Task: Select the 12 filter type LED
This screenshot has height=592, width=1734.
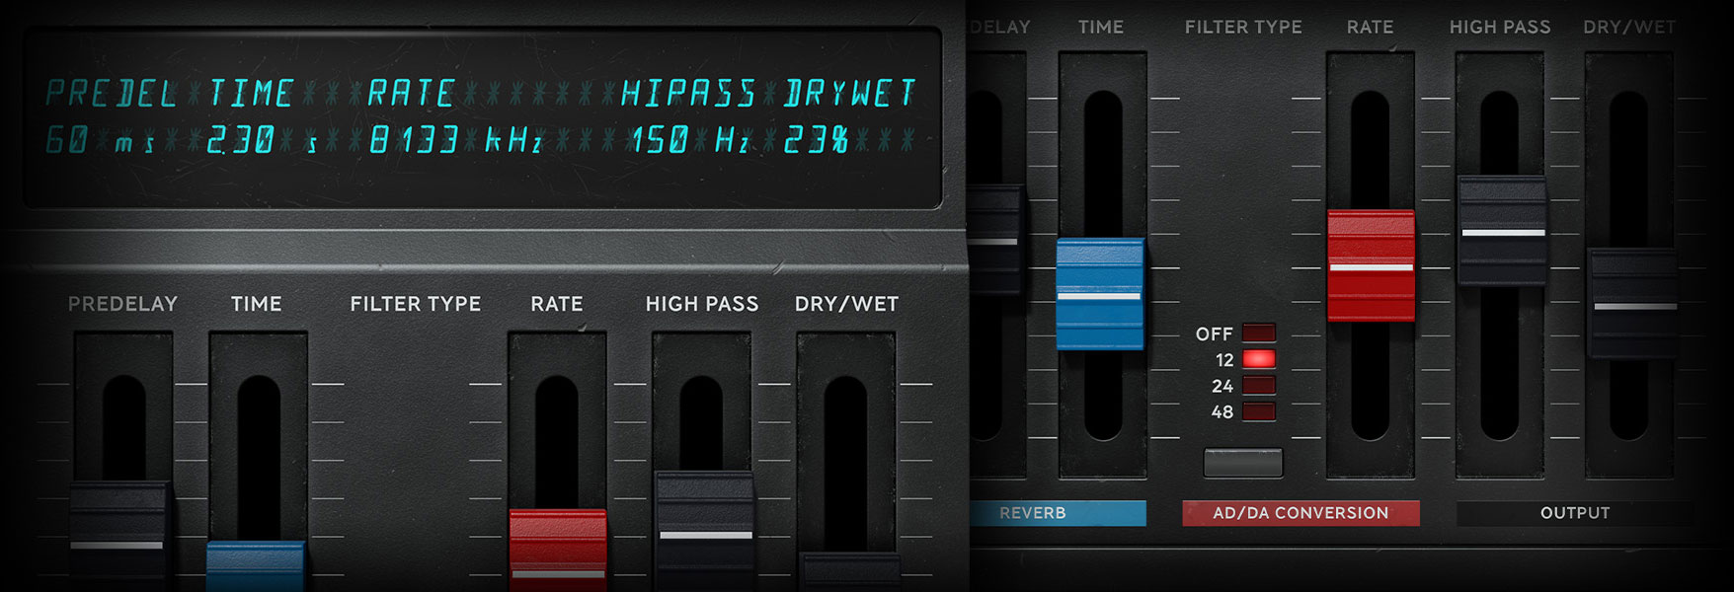Action: 1258,359
